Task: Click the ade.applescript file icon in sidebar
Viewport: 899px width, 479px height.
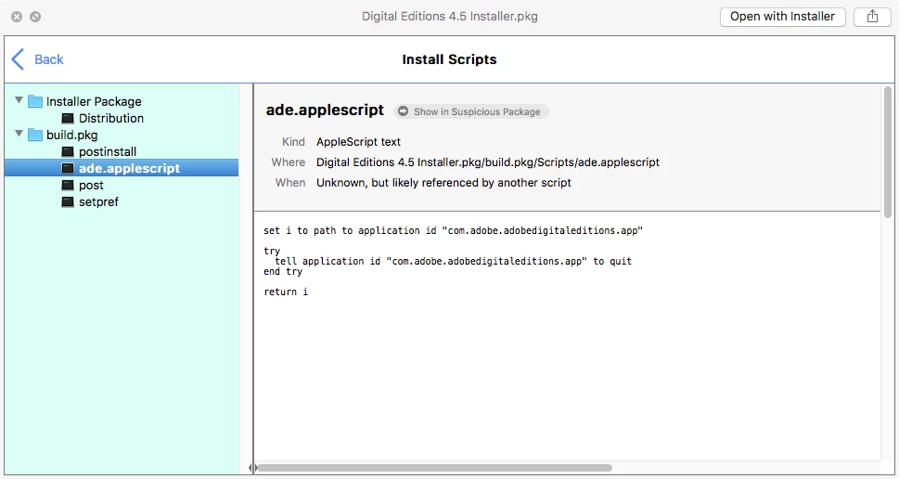Action: click(x=68, y=169)
